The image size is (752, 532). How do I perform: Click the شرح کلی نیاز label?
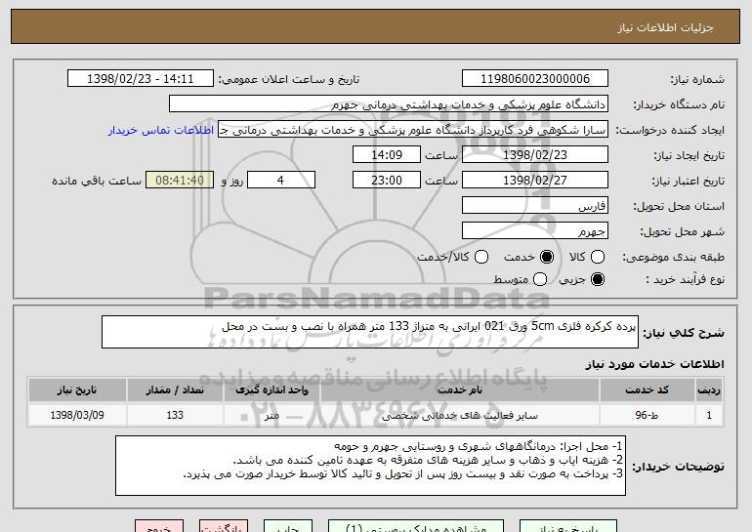(x=684, y=333)
